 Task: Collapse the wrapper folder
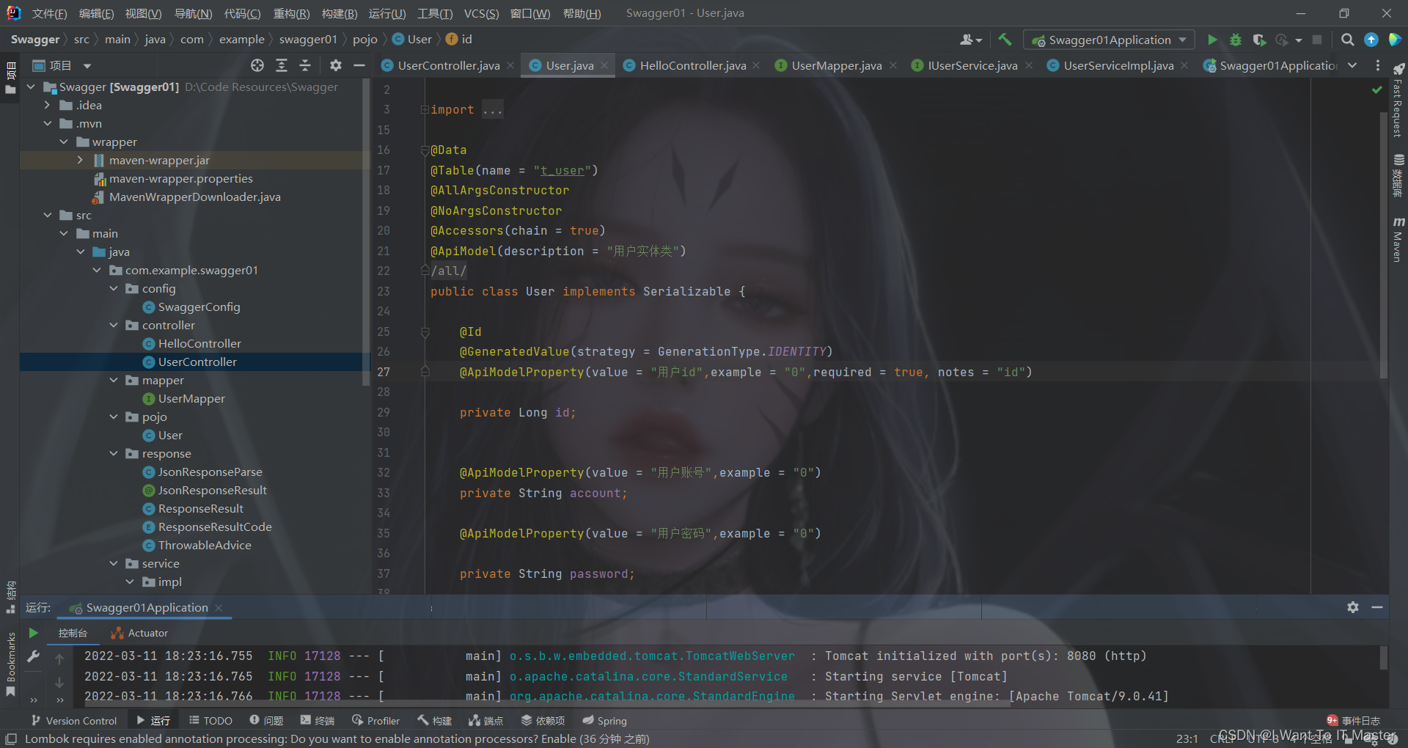[x=64, y=142]
